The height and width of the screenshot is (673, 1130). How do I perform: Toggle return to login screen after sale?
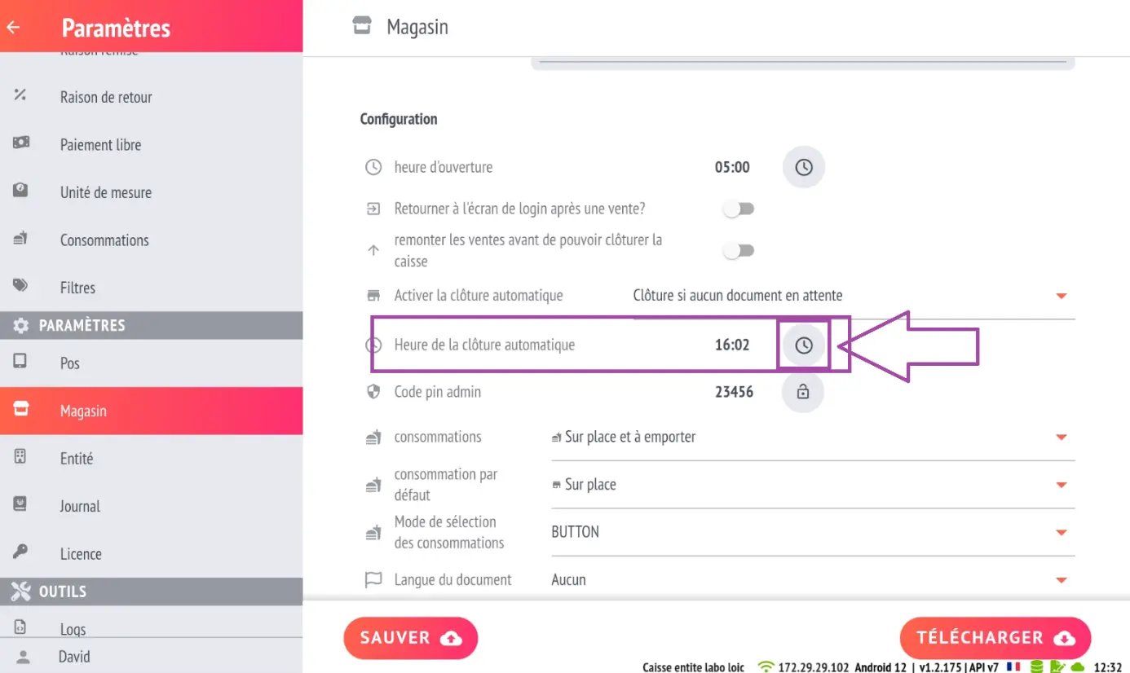[739, 209]
